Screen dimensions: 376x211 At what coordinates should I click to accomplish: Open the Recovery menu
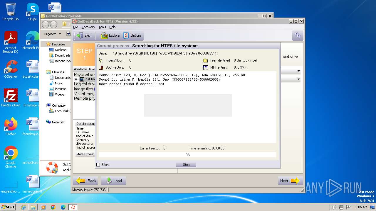pos(88,27)
